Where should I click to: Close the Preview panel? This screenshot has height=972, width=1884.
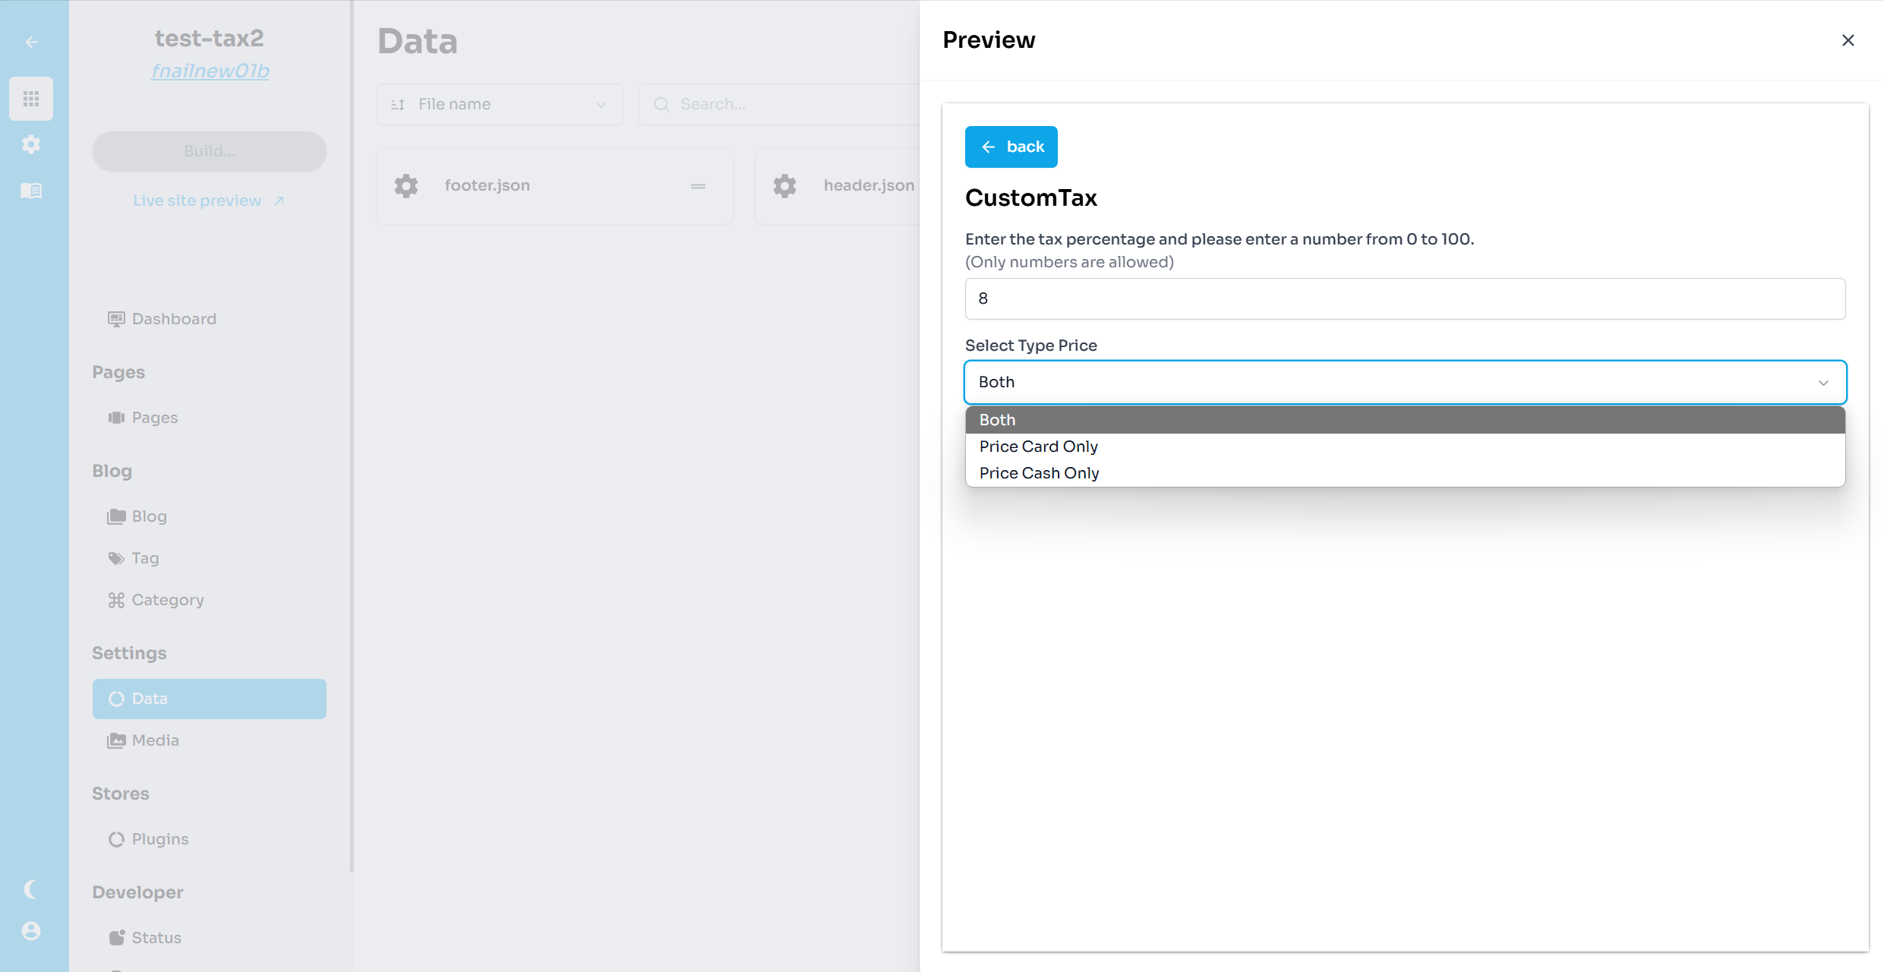point(1848,40)
